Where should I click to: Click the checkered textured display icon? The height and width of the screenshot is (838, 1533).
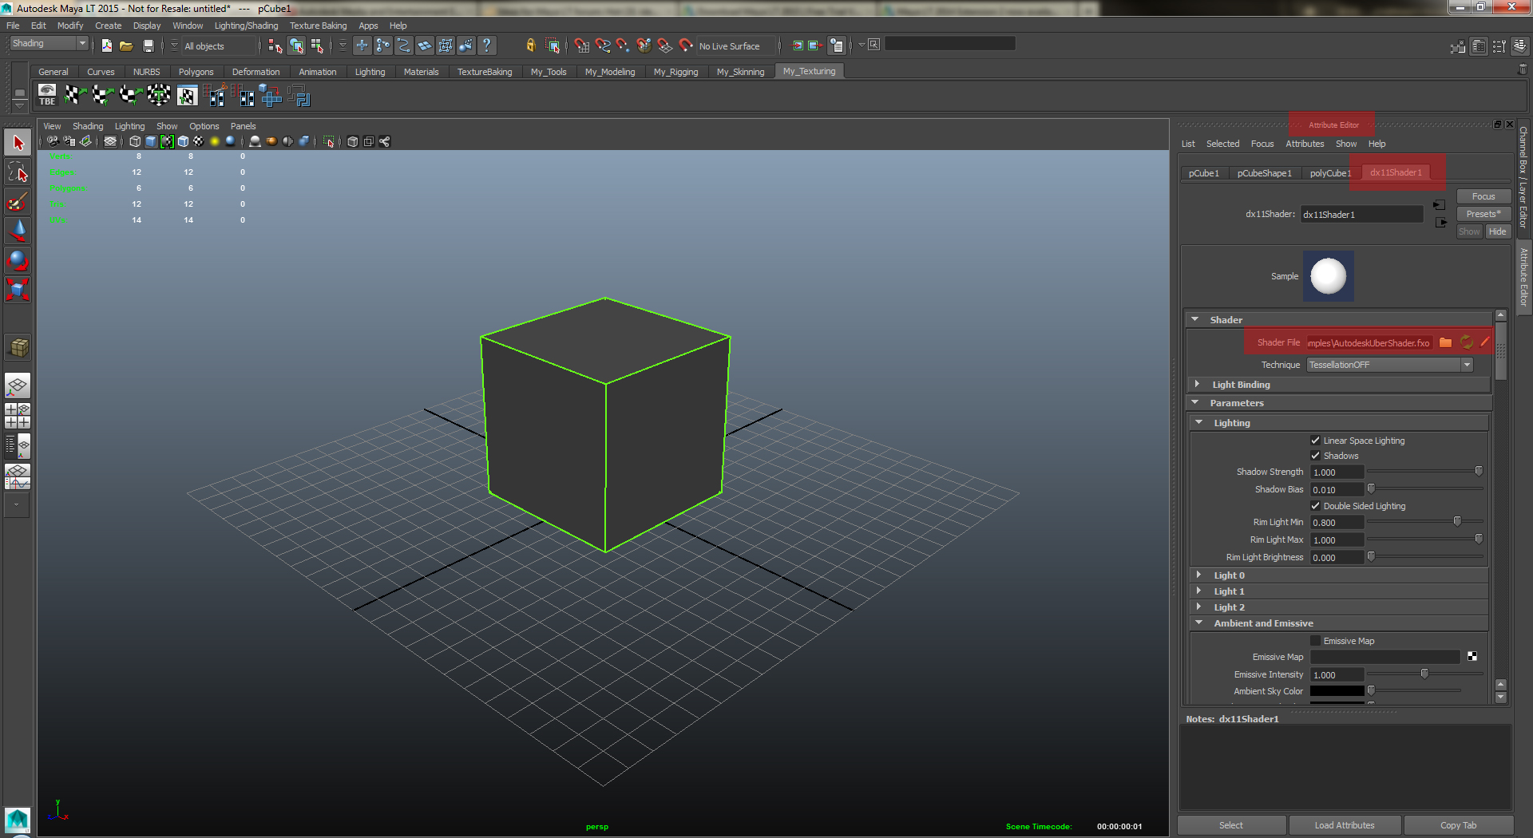click(198, 141)
